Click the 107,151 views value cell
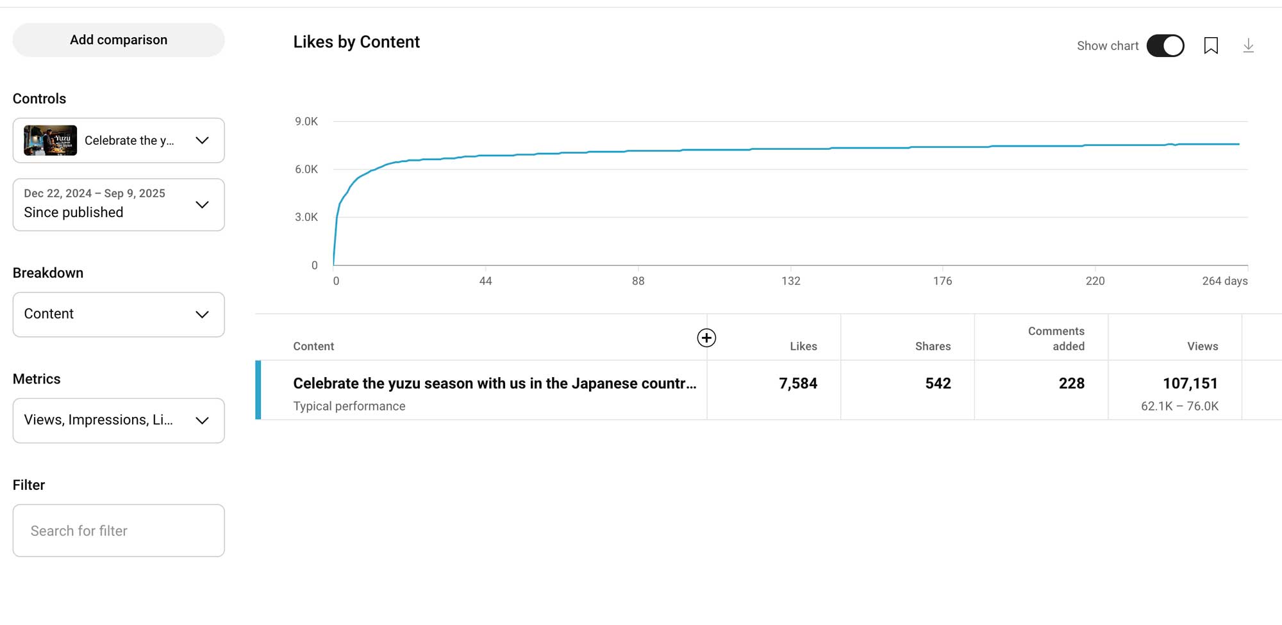 [x=1190, y=384]
